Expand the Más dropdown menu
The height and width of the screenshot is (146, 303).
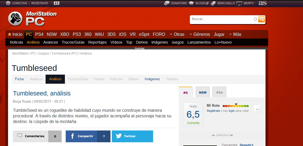235,34
